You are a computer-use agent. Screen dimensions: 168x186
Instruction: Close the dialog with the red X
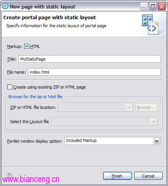click(x=162, y=7)
